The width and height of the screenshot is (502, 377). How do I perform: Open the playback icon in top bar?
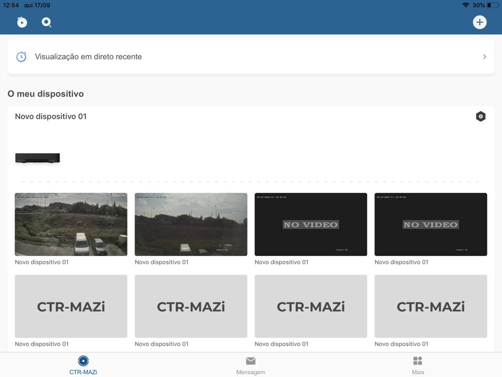coord(22,22)
